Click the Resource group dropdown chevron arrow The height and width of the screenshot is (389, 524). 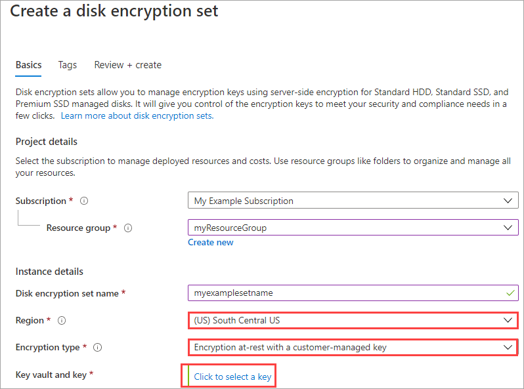click(x=507, y=228)
